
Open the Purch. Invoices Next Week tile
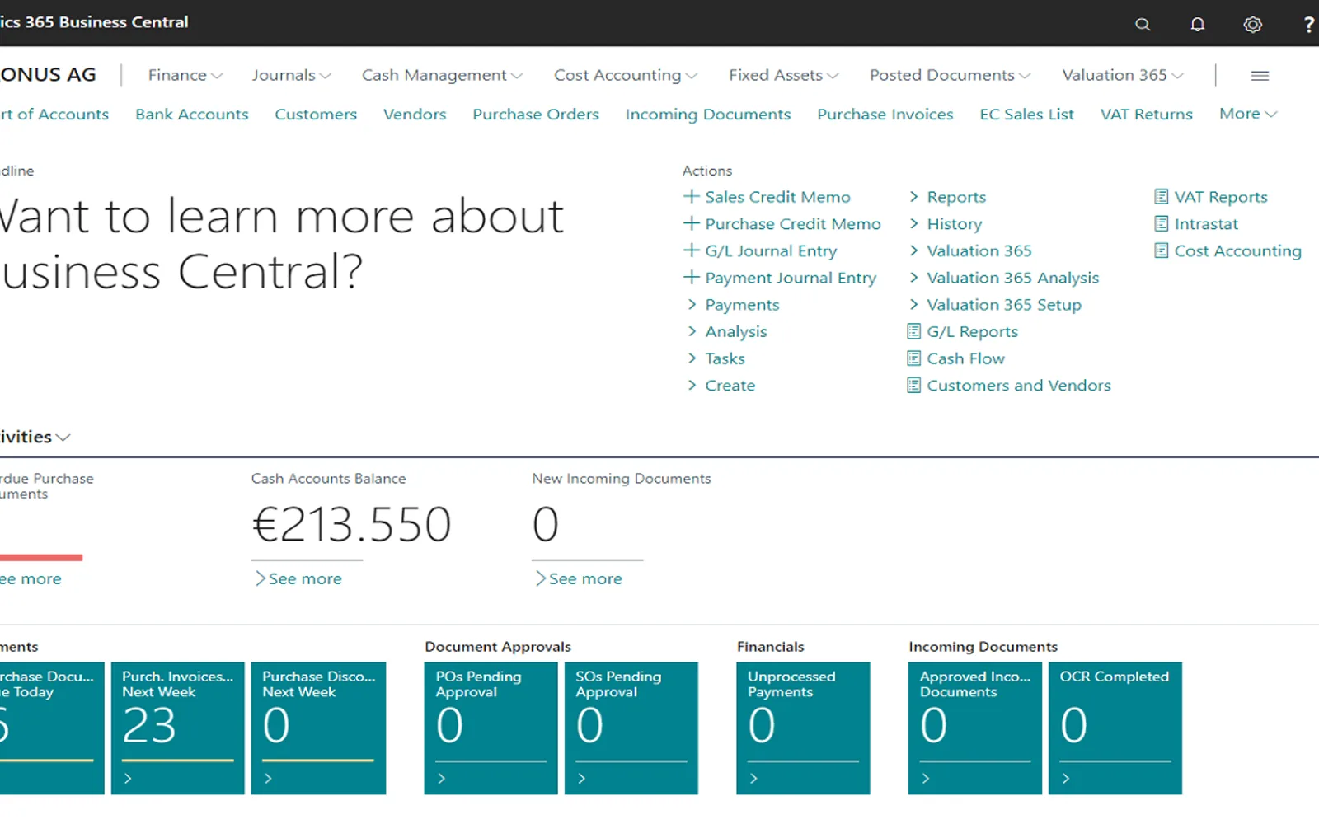coord(178,728)
